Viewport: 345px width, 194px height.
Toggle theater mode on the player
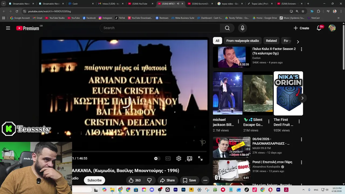[189, 158]
